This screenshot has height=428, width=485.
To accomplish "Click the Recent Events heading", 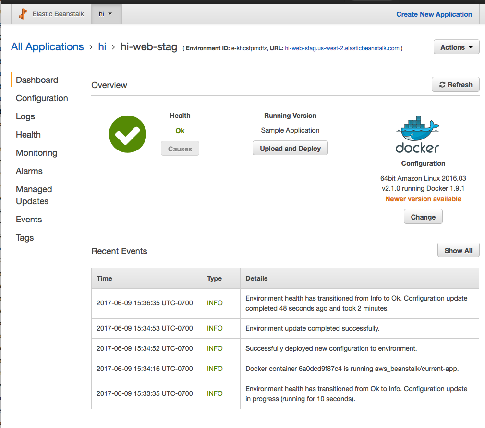I will point(119,251).
